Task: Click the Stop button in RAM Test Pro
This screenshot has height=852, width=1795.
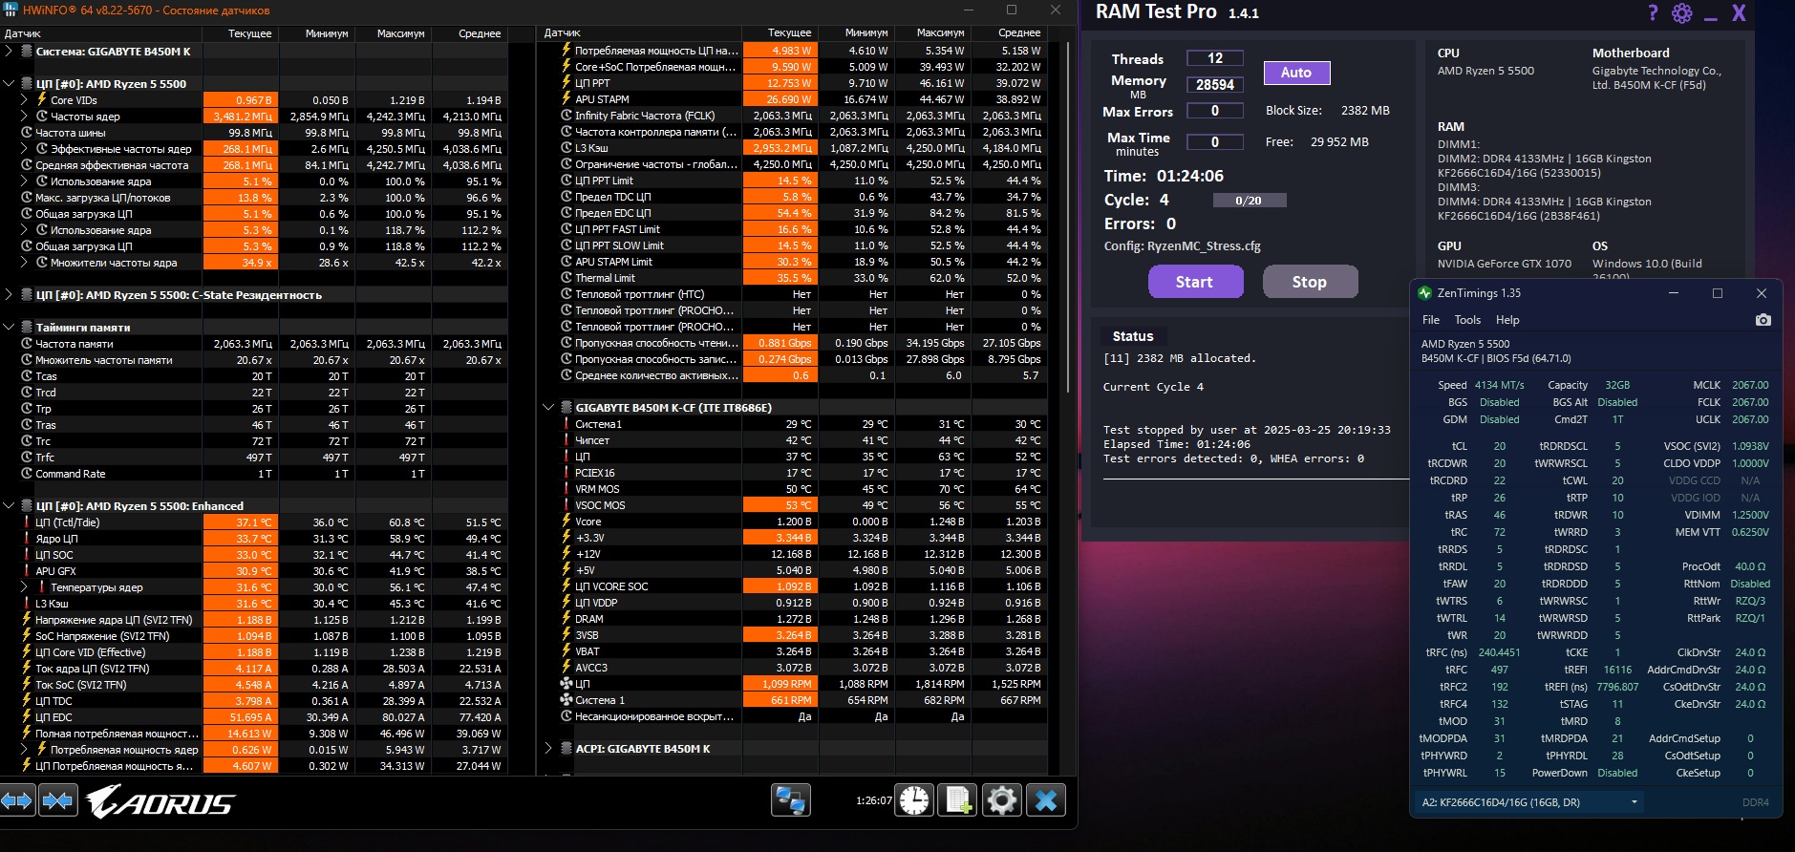Action: click(x=1310, y=282)
